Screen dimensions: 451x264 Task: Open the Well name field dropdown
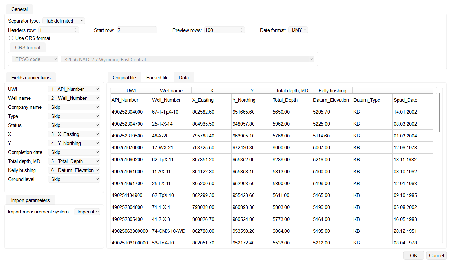pyautogui.click(x=74, y=98)
